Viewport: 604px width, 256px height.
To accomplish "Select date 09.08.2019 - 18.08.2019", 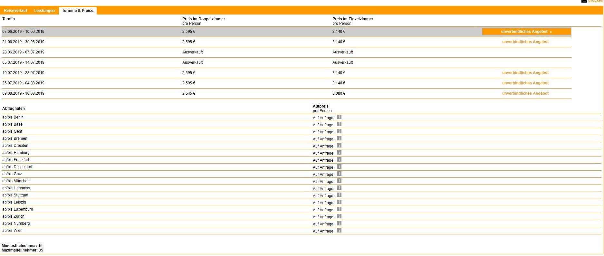I will (23, 93).
